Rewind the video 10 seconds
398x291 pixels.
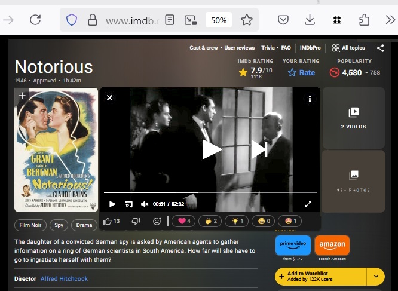tap(128, 204)
